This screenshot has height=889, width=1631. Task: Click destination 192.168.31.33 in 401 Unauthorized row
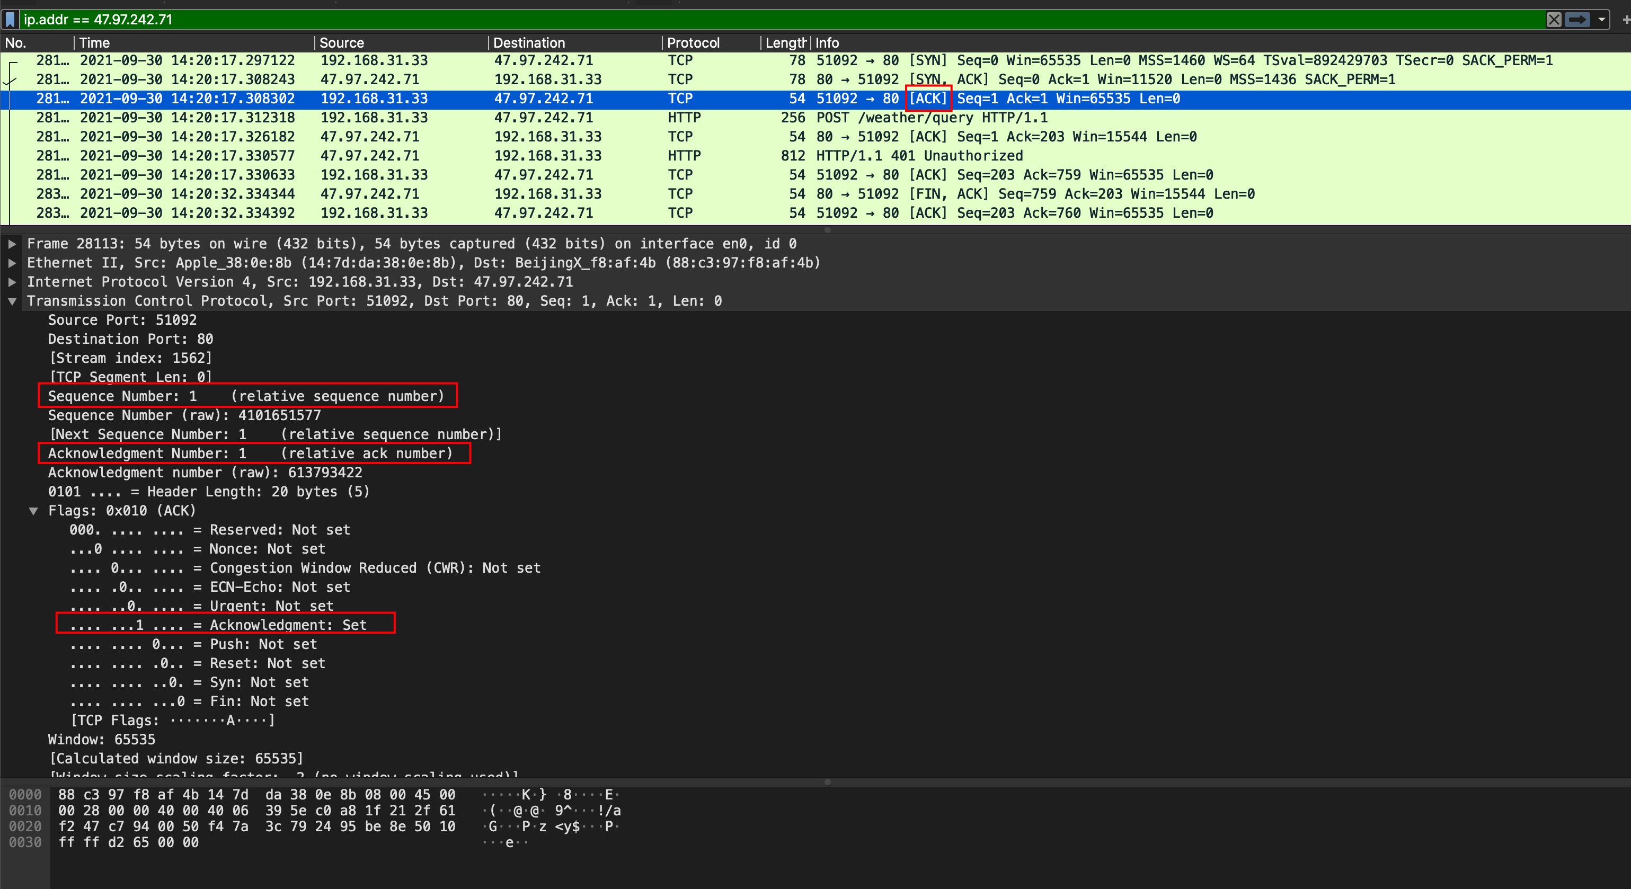tap(548, 156)
